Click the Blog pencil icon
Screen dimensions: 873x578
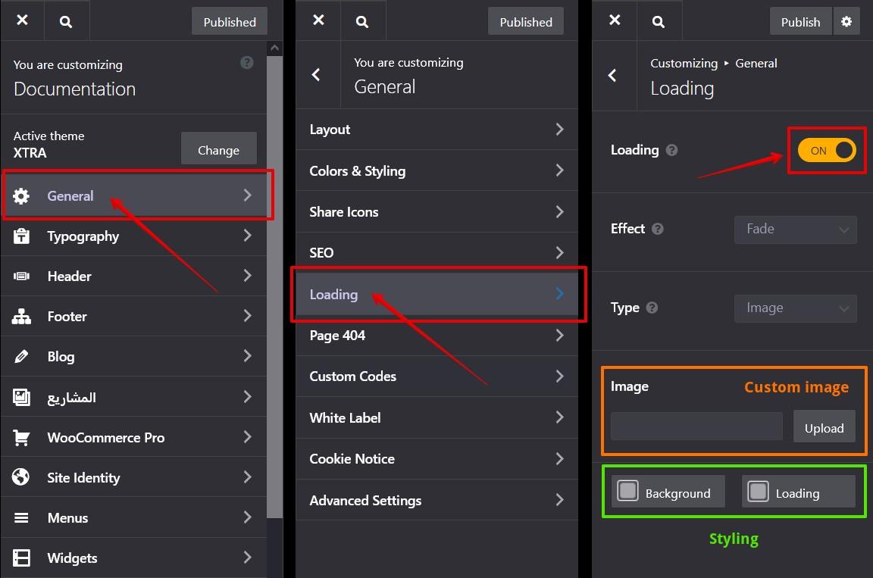click(21, 357)
